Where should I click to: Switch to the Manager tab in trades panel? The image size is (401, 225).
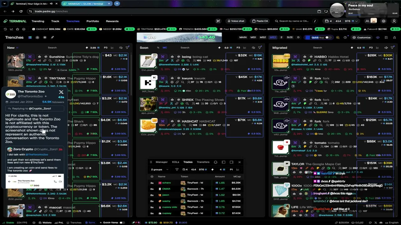(x=162, y=162)
